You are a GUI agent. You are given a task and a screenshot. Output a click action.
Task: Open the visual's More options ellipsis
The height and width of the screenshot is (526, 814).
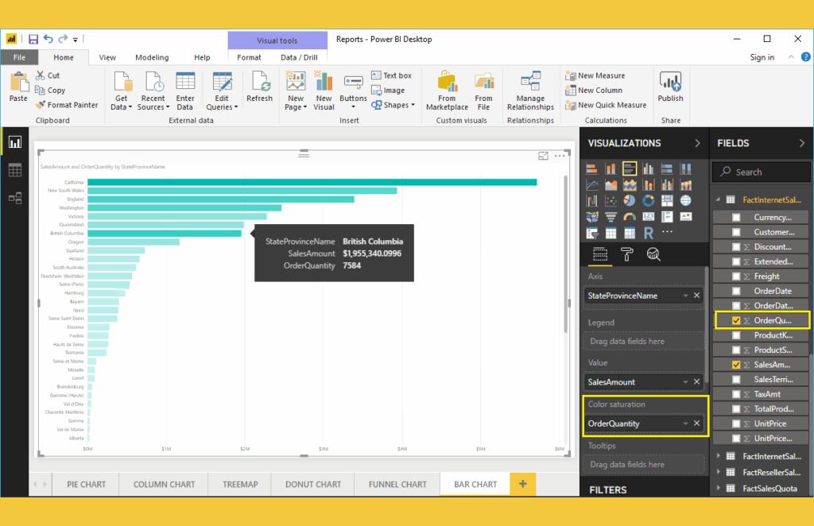[x=560, y=156]
